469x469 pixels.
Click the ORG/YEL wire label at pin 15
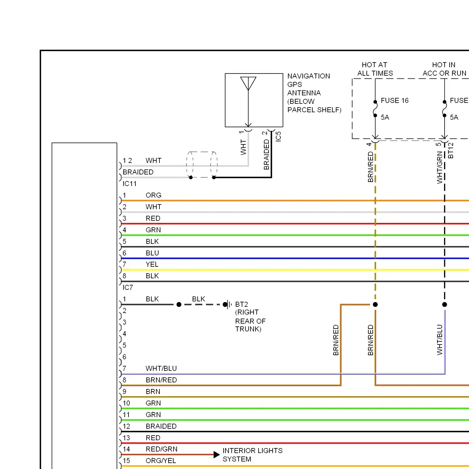point(161,461)
